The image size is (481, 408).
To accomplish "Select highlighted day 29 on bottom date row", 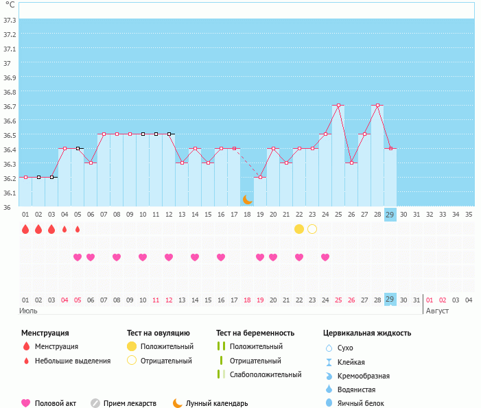I will [x=390, y=300].
